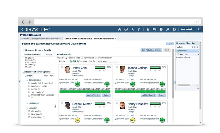This screenshot has width=220, height=133.
Task: Click the browser back arrow
Action: pyautogui.click(x=23, y=22)
